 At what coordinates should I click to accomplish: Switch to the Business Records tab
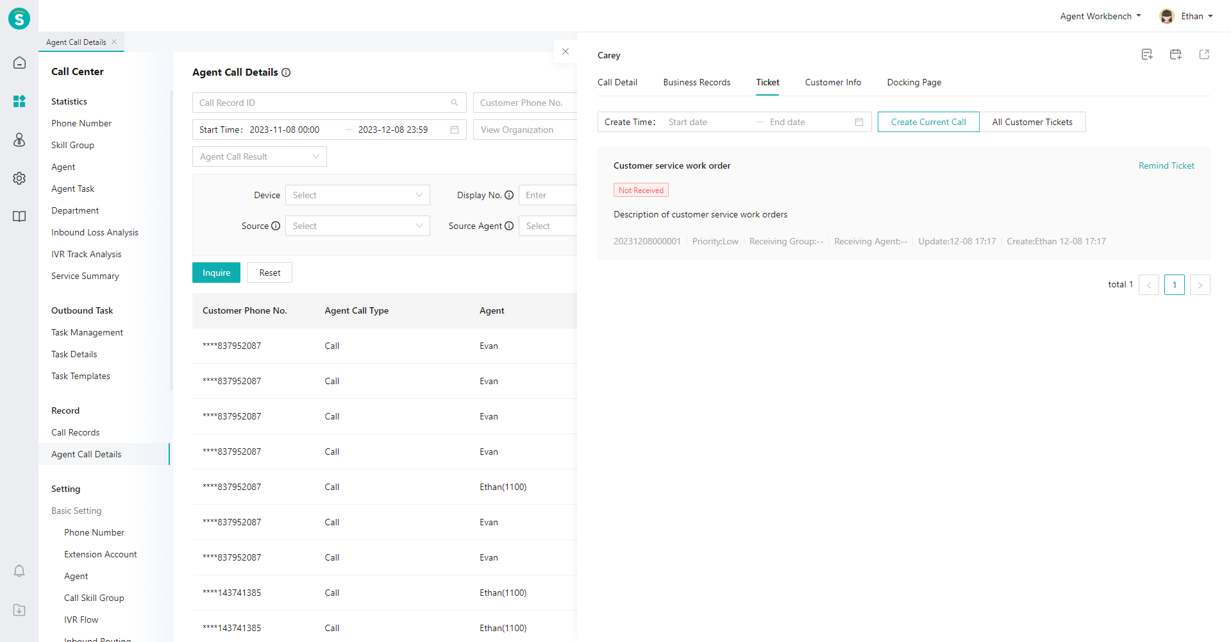coord(697,82)
